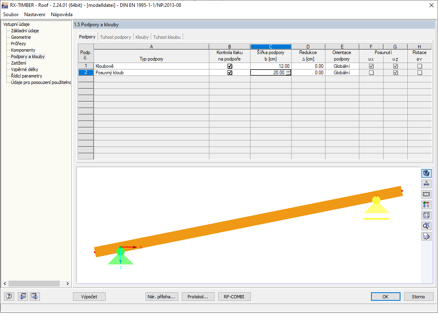The height and width of the screenshot is (329, 438).
Task: Click the Protokol... button
Action: coord(198,297)
